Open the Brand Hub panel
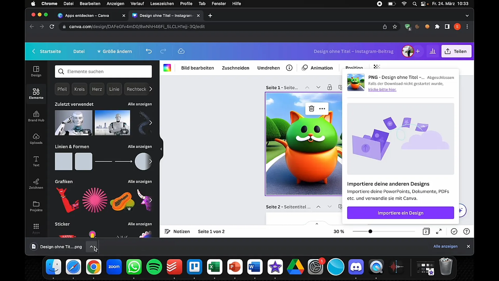The width and height of the screenshot is (499, 281). 36,116
